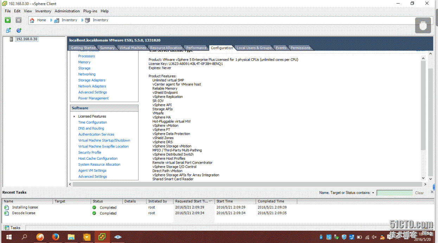Click the Wi-Fi network tray icon
This screenshot has height=243, width=438.
[x=367, y=237]
